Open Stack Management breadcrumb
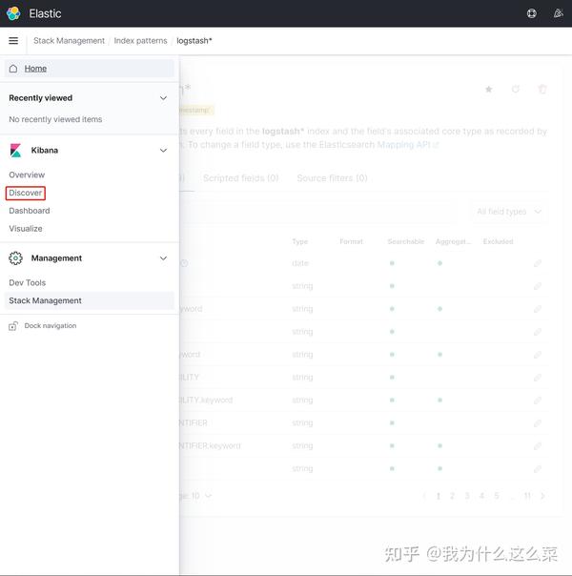The height and width of the screenshot is (576, 572). [x=69, y=41]
